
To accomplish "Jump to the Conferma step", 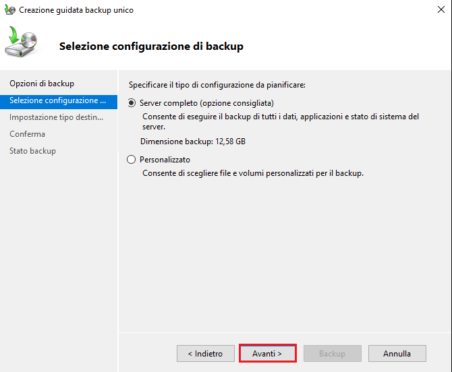I will 28,134.
